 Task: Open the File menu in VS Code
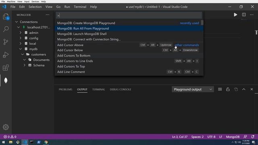tap(13, 7)
